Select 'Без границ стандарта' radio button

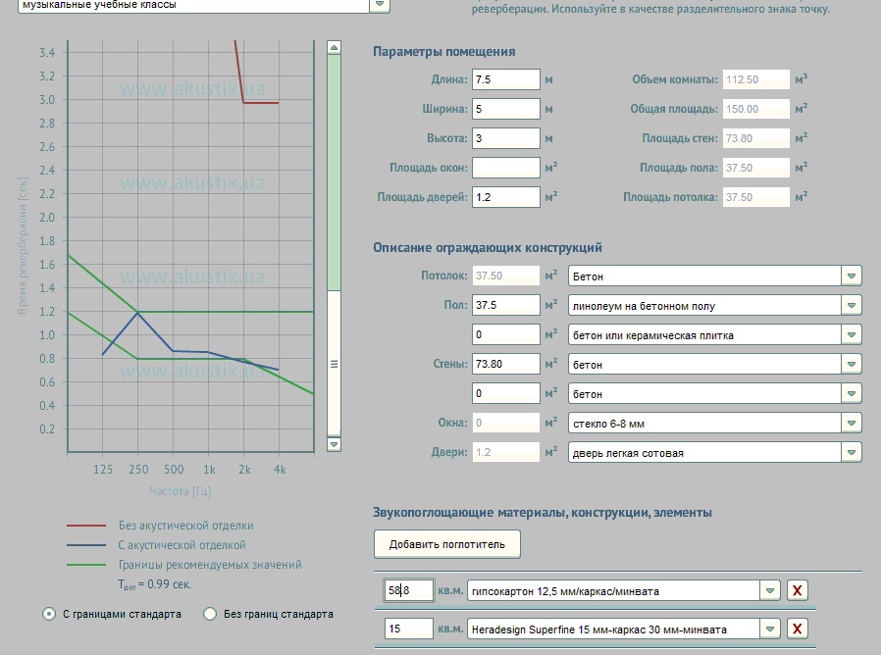tap(209, 614)
